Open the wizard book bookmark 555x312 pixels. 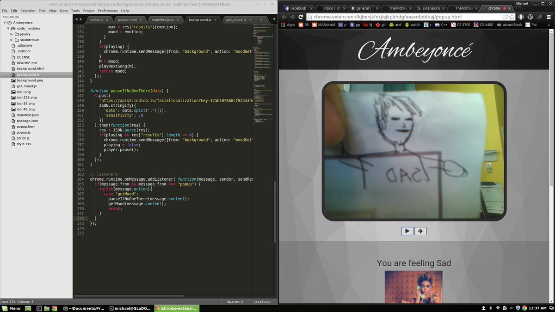[509, 25]
